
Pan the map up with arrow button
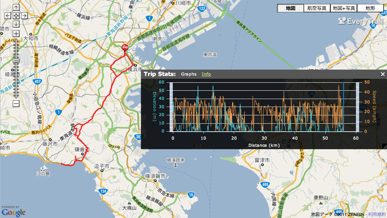pyautogui.click(x=16, y=8)
